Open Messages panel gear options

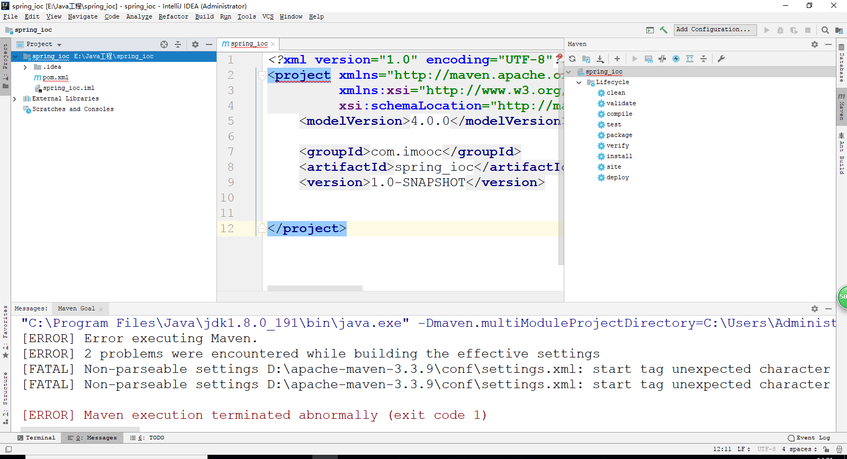click(815, 309)
